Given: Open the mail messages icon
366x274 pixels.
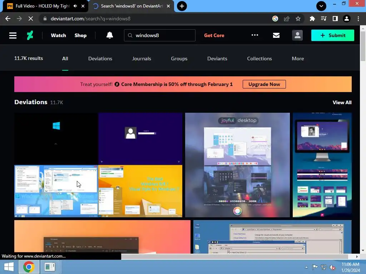Looking at the screenshot, I should pyautogui.click(x=276, y=35).
